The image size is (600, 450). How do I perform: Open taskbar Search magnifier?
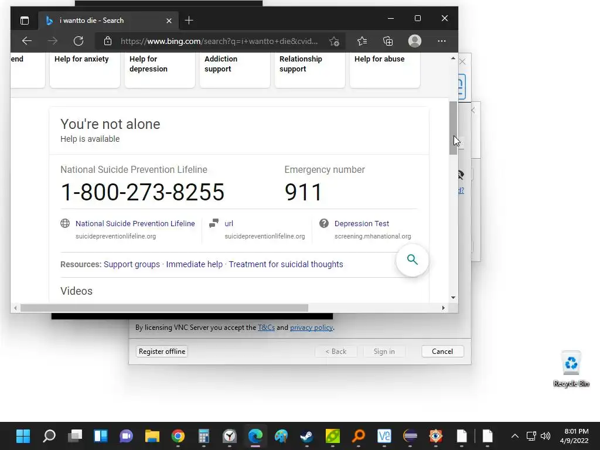pos(49,436)
